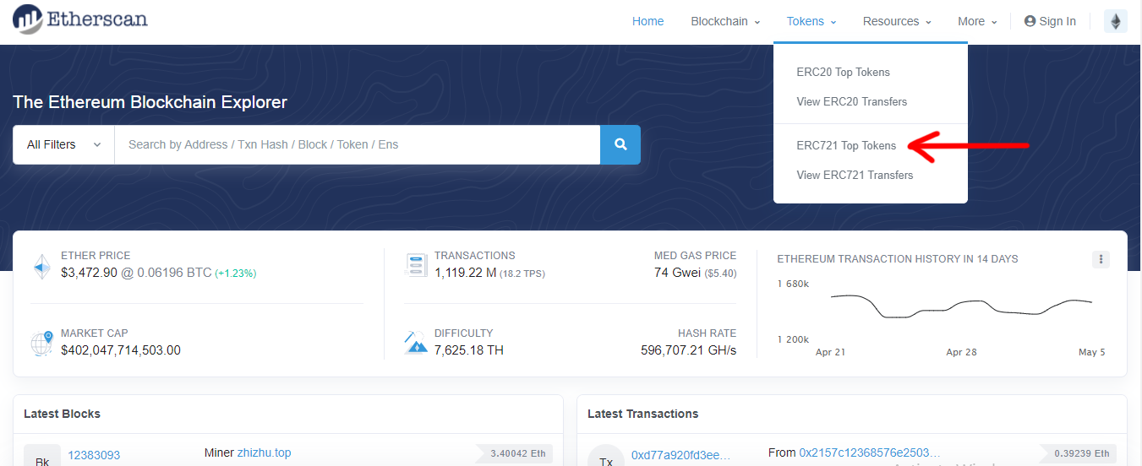The height and width of the screenshot is (466, 1142).
Task: Open block 12383093 link
Action: pos(94,455)
